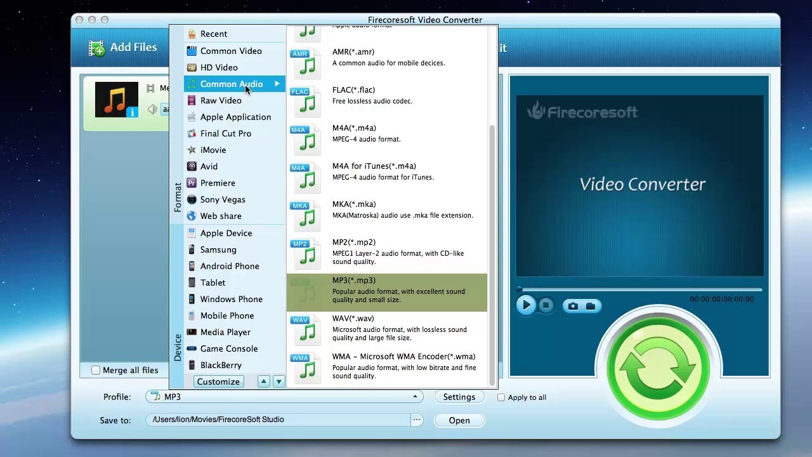
Task: Click the Play button in preview
Action: click(x=526, y=305)
